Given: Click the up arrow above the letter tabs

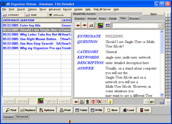Looking at the screenshot, I should [168, 15].
